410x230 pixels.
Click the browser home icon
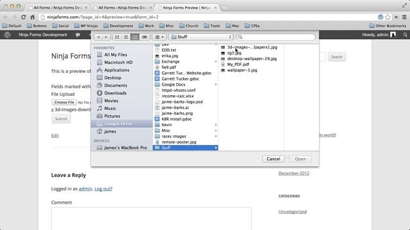[x=33, y=17]
